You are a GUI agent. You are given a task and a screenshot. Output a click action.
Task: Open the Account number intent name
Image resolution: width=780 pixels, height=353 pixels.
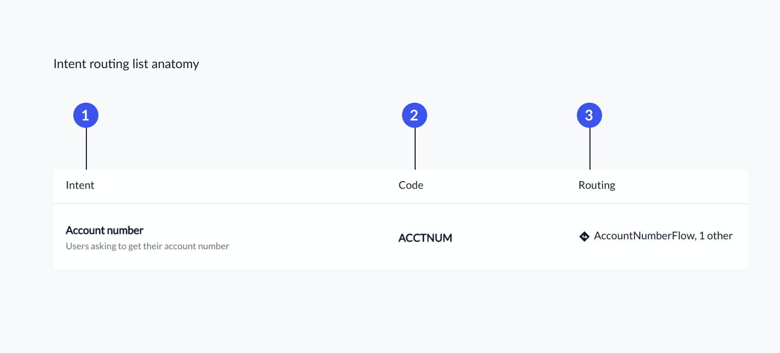pyautogui.click(x=105, y=230)
